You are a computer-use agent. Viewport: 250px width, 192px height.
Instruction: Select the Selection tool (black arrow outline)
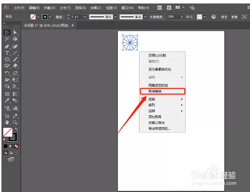(7, 32)
